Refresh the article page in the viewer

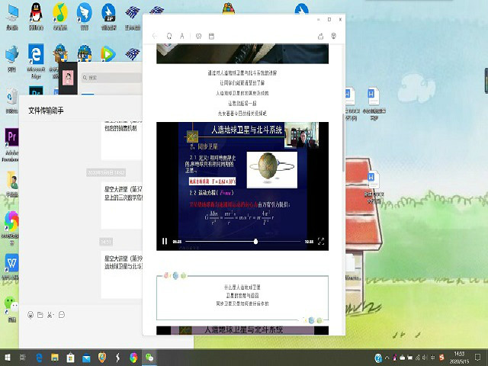tap(169, 36)
